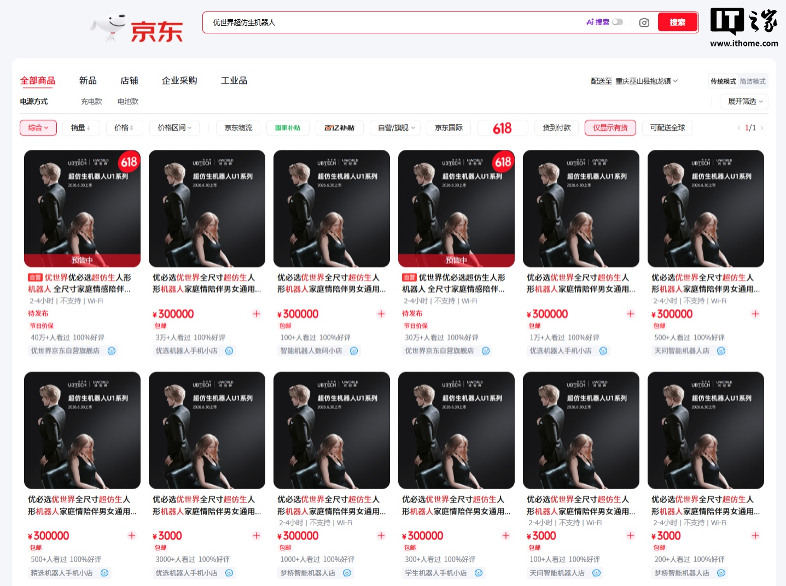Add 梦桥智能机器人店 1000+人看过 listing to cart
This screenshot has height=586, width=786.
[381, 536]
